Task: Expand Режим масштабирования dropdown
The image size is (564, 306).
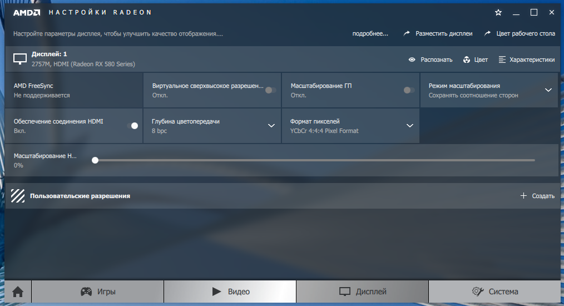Action: [548, 90]
